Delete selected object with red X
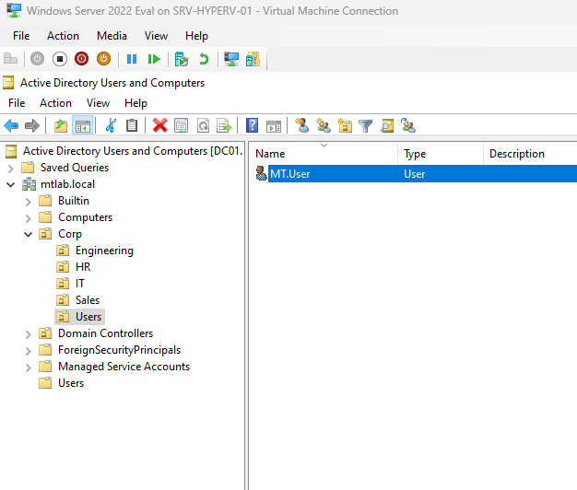The image size is (577, 490). click(159, 125)
